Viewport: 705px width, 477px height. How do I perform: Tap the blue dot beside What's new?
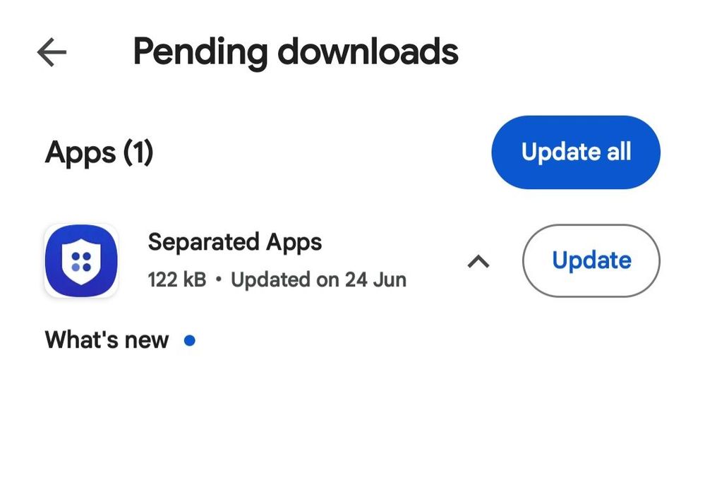pos(190,341)
